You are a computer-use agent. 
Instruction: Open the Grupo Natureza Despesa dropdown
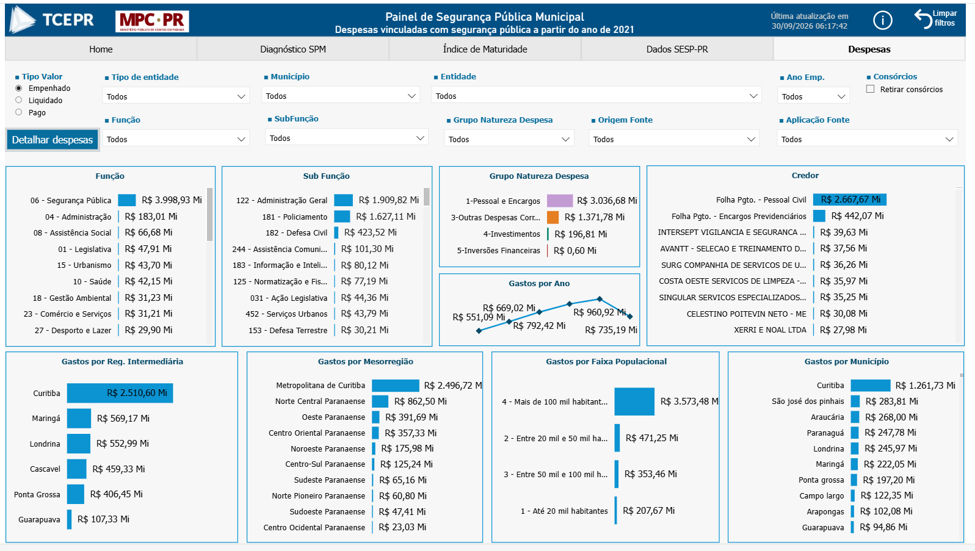[x=509, y=139]
